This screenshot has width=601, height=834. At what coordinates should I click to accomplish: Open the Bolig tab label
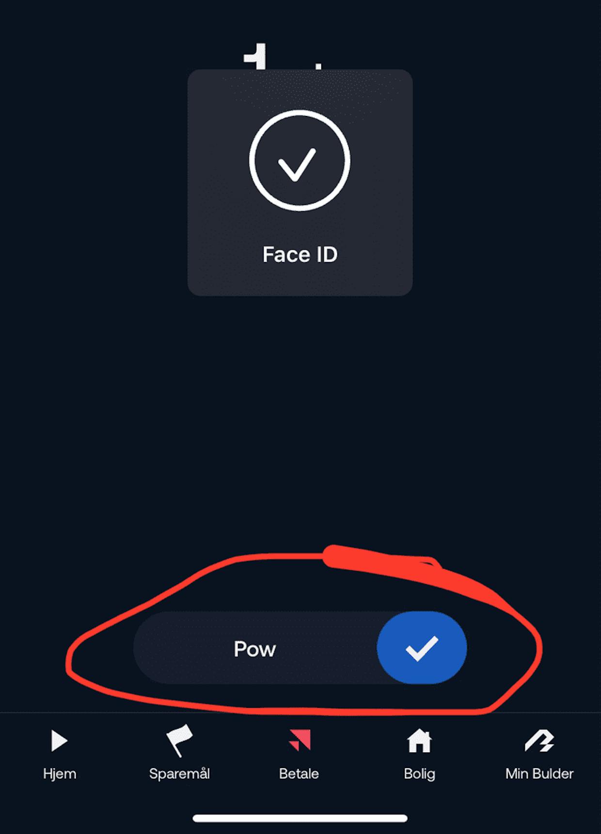[419, 773]
